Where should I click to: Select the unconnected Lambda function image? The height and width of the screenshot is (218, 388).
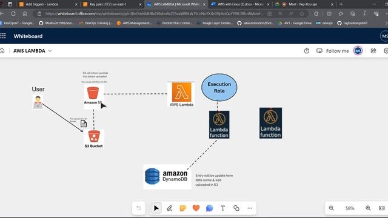pyautogui.click(x=271, y=123)
